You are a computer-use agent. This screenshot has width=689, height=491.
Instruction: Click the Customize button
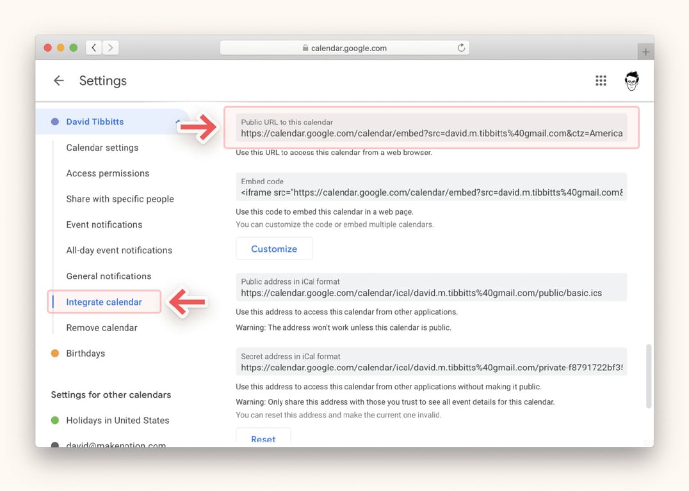coord(274,249)
